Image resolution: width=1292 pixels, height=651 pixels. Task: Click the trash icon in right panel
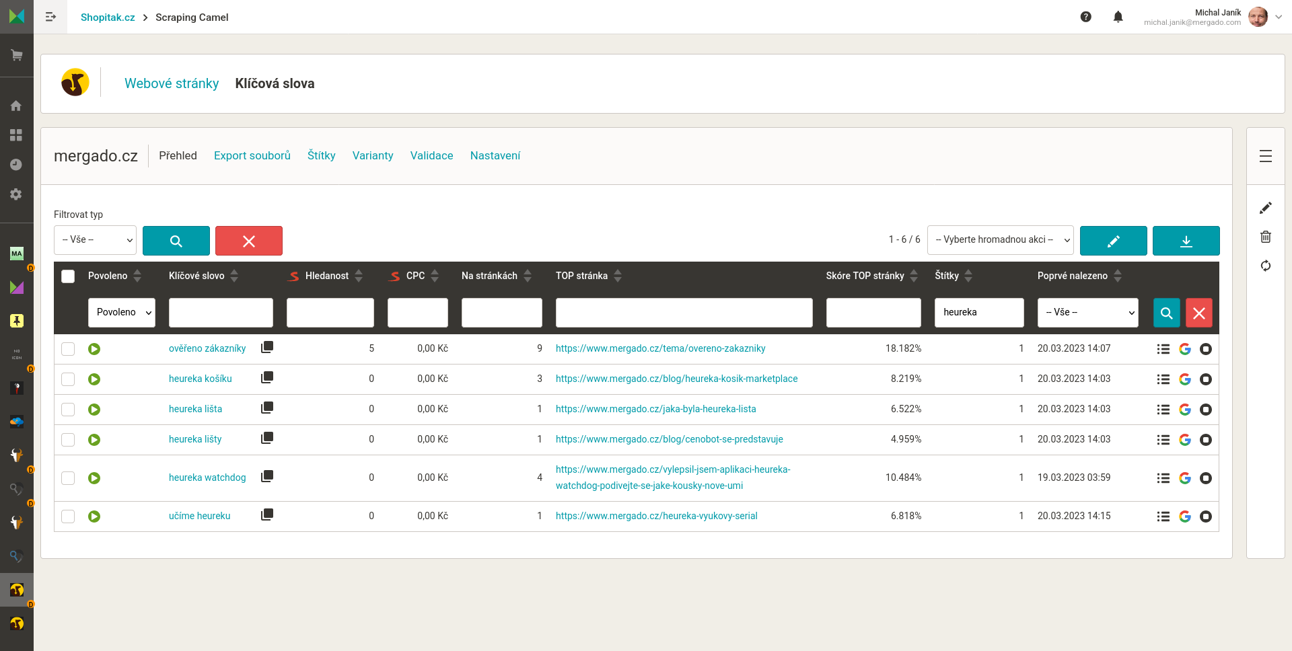pos(1265,237)
